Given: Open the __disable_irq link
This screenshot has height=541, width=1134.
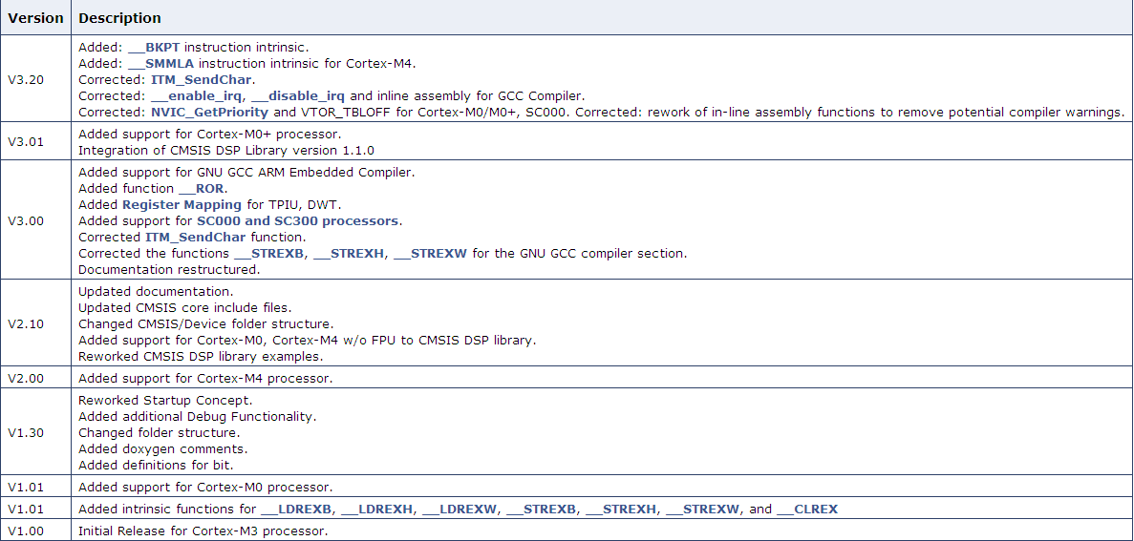Looking at the screenshot, I should pyautogui.click(x=298, y=96).
